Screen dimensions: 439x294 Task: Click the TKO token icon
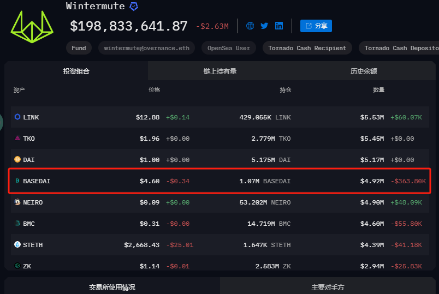coord(17,138)
